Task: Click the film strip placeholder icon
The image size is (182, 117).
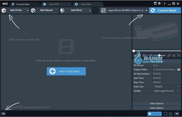Action: 66,46
